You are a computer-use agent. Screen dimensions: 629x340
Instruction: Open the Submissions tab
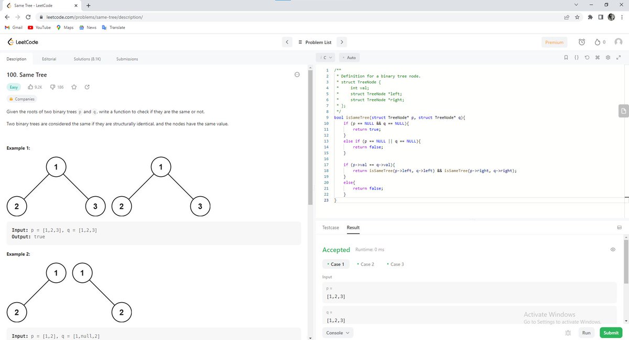(x=127, y=59)
